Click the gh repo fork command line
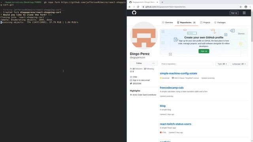 63,4
